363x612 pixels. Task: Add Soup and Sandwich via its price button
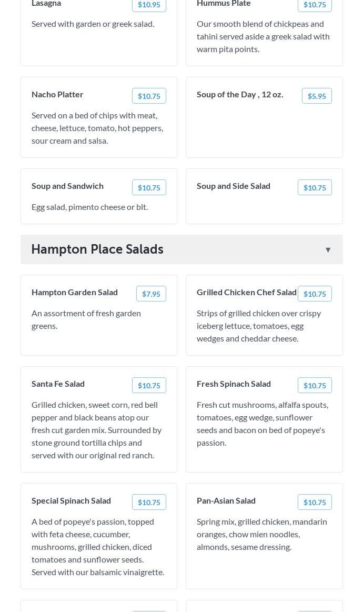pyautogui.click(x=149, y=187)
